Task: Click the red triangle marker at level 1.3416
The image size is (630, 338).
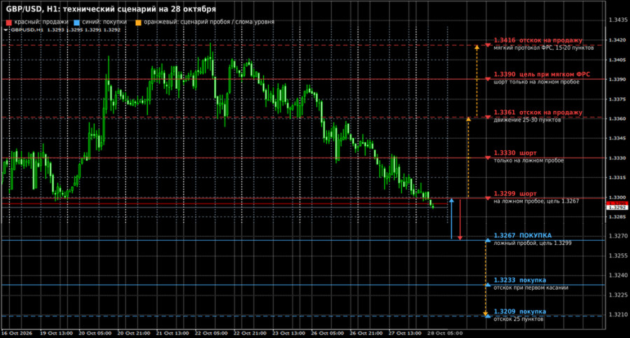Action: tap(488, 45)
